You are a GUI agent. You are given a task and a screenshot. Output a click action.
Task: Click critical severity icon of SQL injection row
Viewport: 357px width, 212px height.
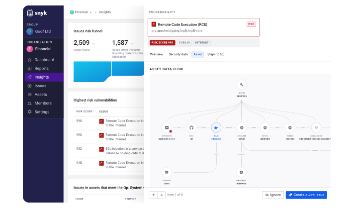(101, 149)
